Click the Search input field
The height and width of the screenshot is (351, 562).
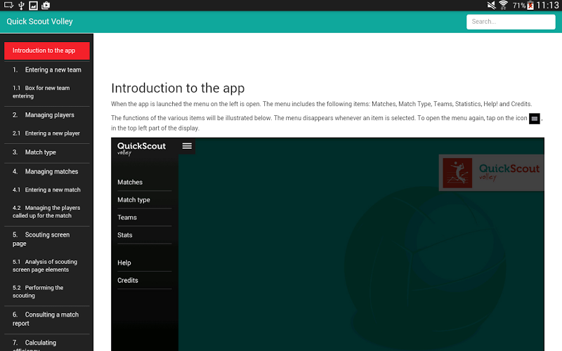511,22
